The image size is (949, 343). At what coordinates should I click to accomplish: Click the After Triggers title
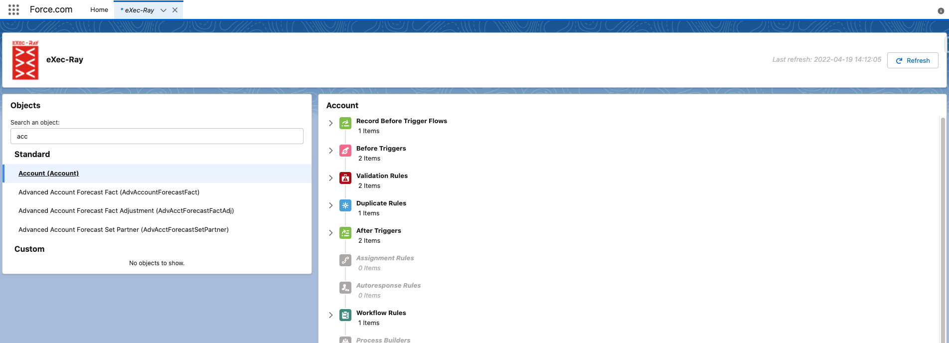tap(379, 231)
